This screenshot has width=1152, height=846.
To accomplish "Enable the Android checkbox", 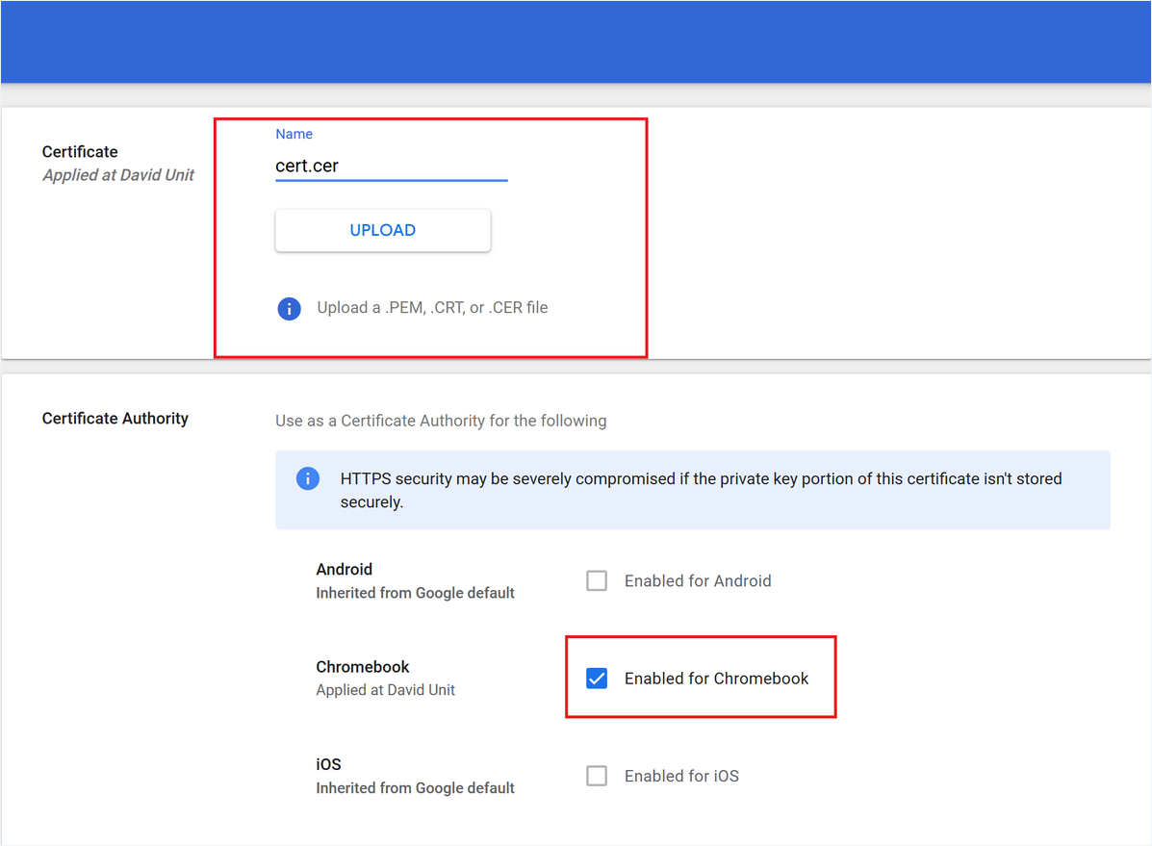I will coord(597,580).
